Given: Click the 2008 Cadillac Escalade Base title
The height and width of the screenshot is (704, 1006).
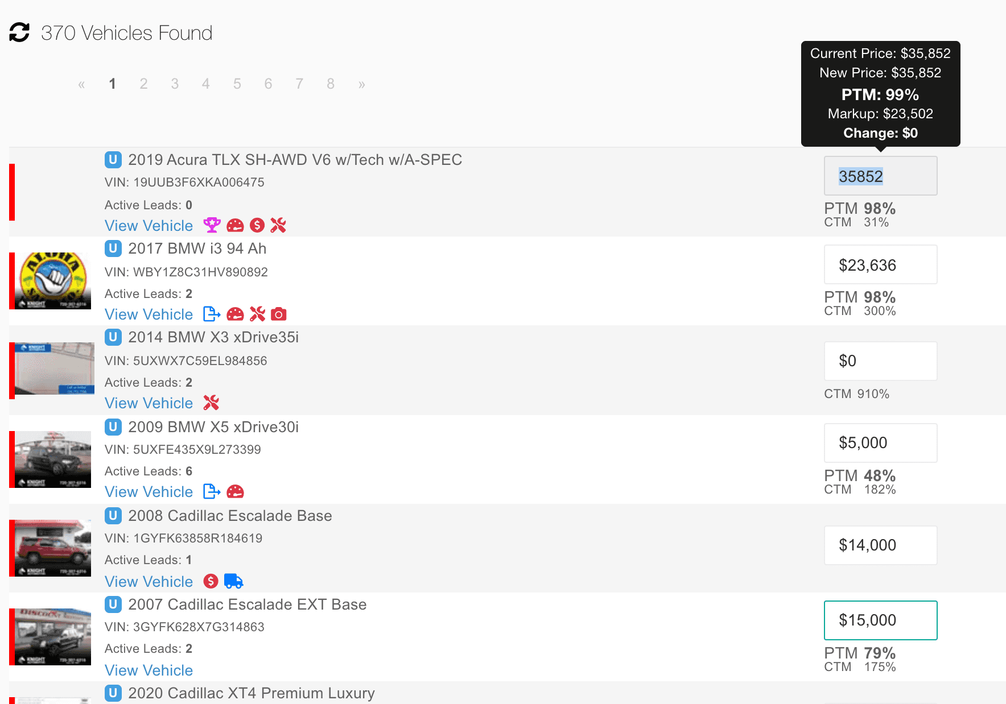Looking at the screenshot, I should tap(230, 516).
